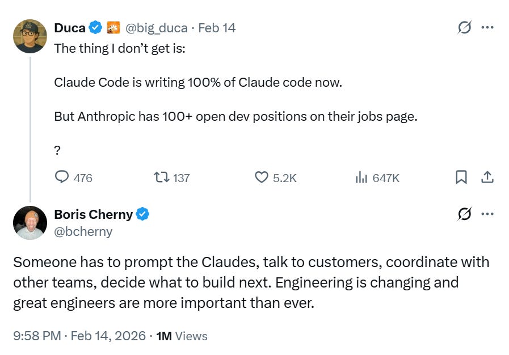This screenshot has width=509, height=355.
Task: Open the reply icon on Duca's tweet
Action: [62, 177]
